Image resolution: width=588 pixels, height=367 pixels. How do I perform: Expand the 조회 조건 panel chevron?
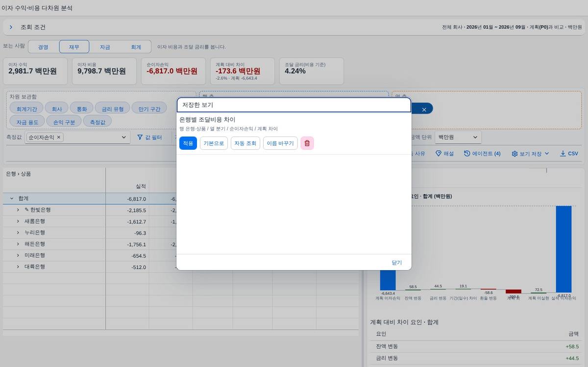(11, 27)
